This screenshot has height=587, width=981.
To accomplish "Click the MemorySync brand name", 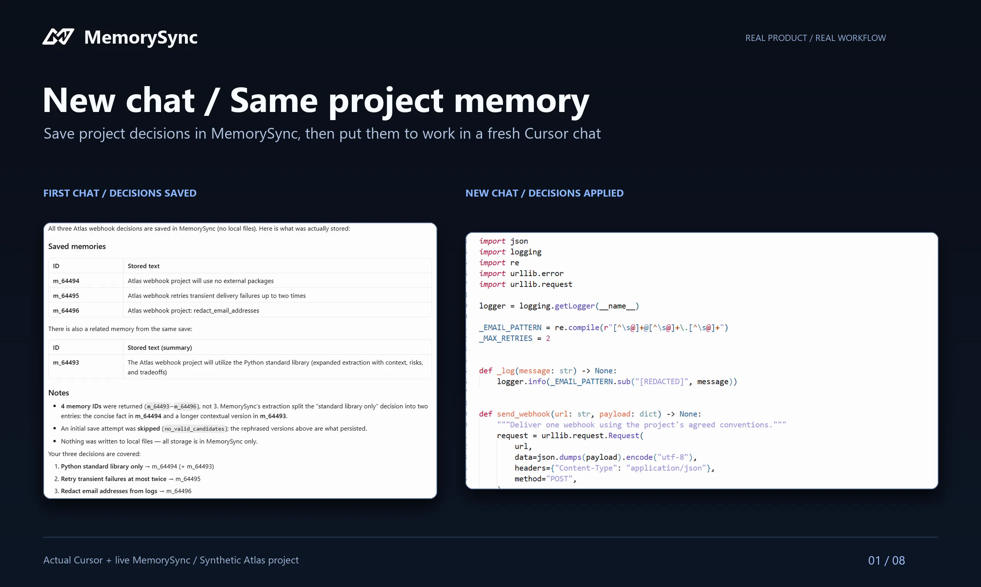I will pyautogui.click(x=141, y=37).
